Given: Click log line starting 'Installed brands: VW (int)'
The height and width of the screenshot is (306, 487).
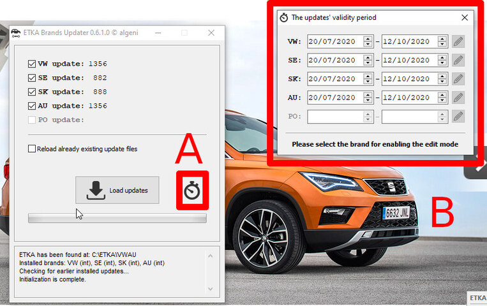Looking at the screenshot, I should (92, 263).
